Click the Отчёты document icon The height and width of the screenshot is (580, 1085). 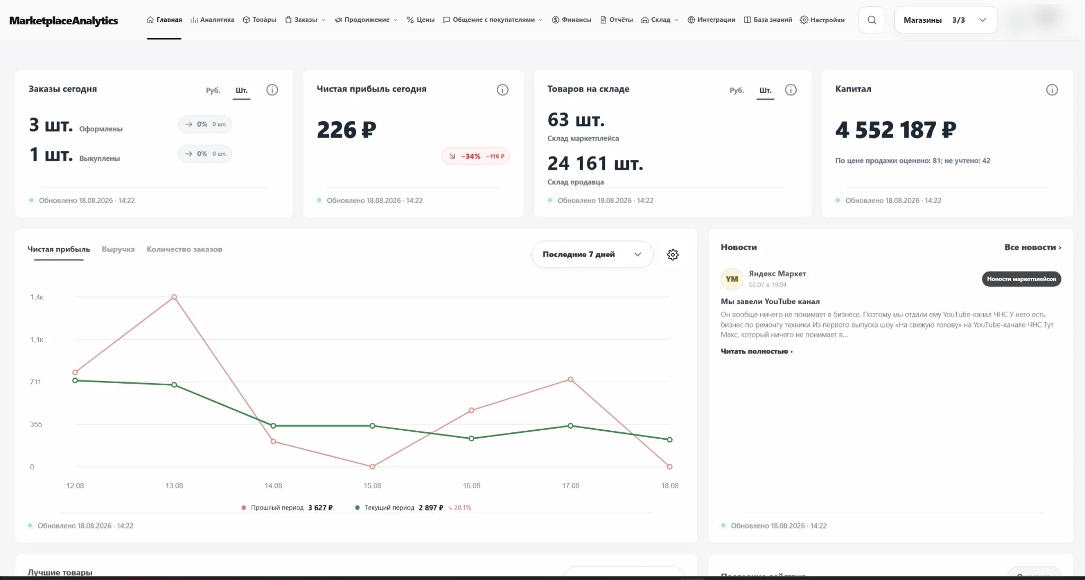603,20
